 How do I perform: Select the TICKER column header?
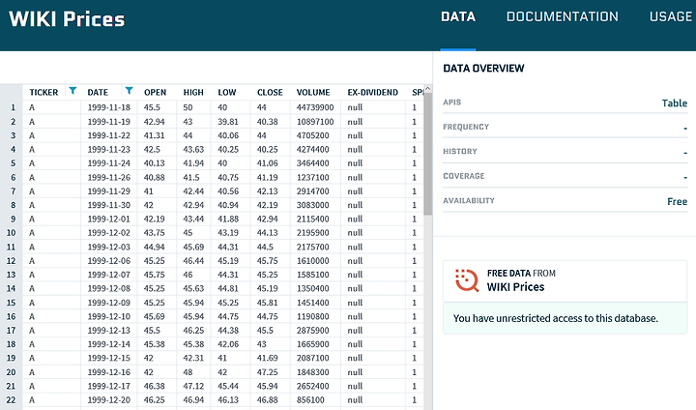(43, 93)
